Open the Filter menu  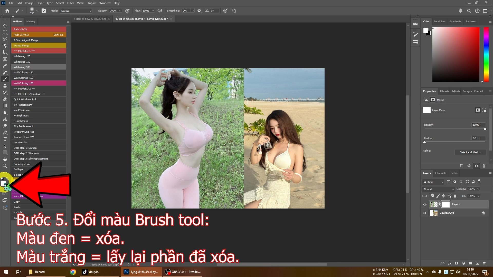(71, 3)
